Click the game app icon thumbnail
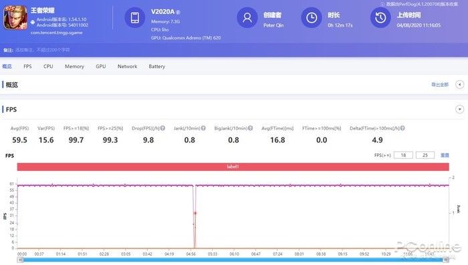The width and height of the screenshot is (468, 265). click(x=15, y=17)
